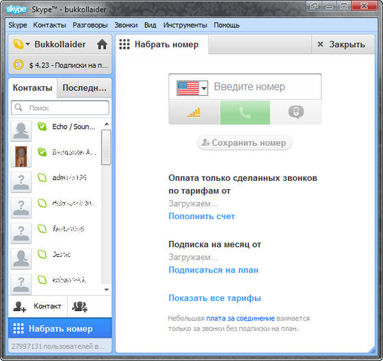This screenshot has width=383, height=361.
Task: Follow the Пополнить счет link
Action: click(x=202, y=216)
